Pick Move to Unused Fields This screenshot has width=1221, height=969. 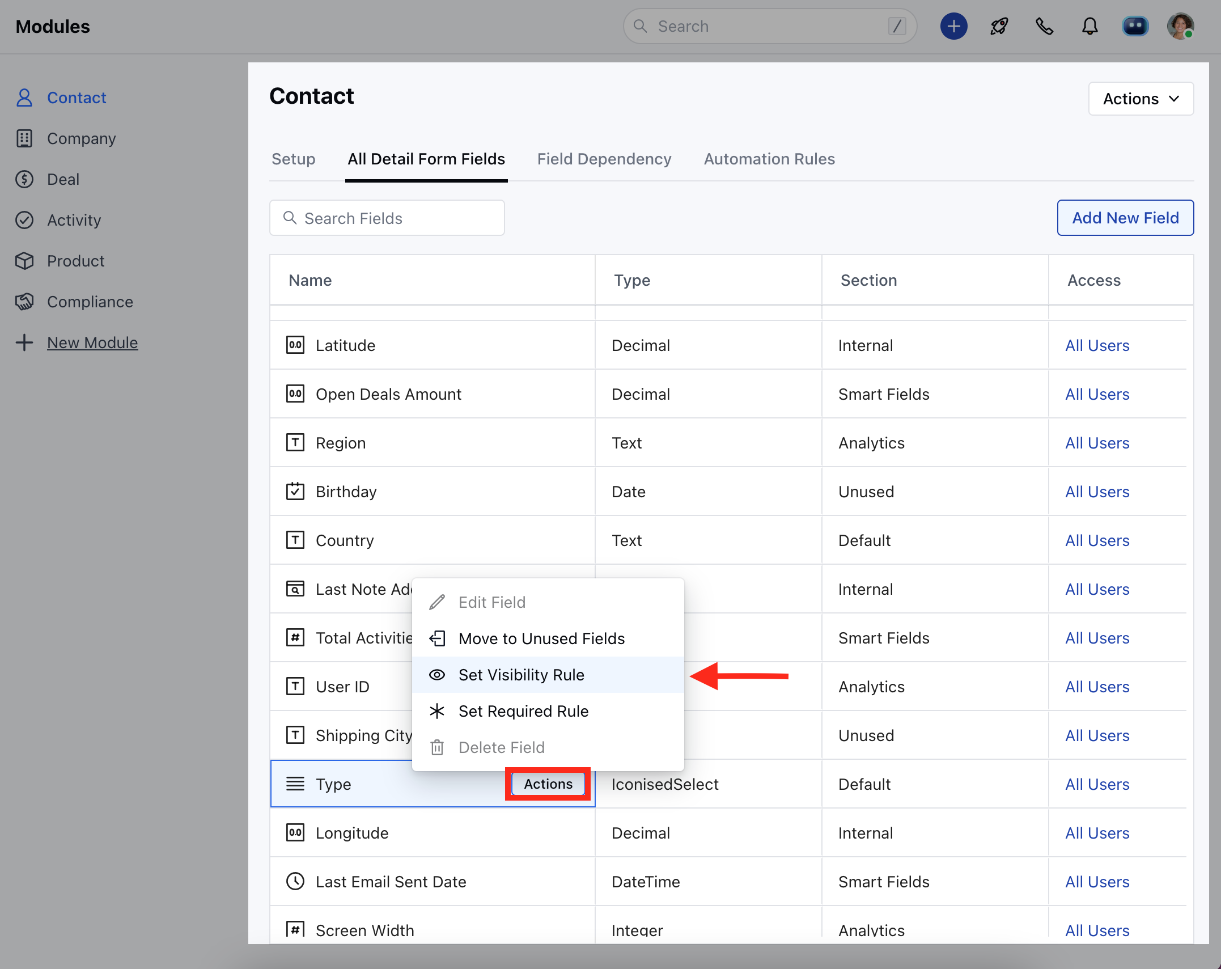click(541, 638)
